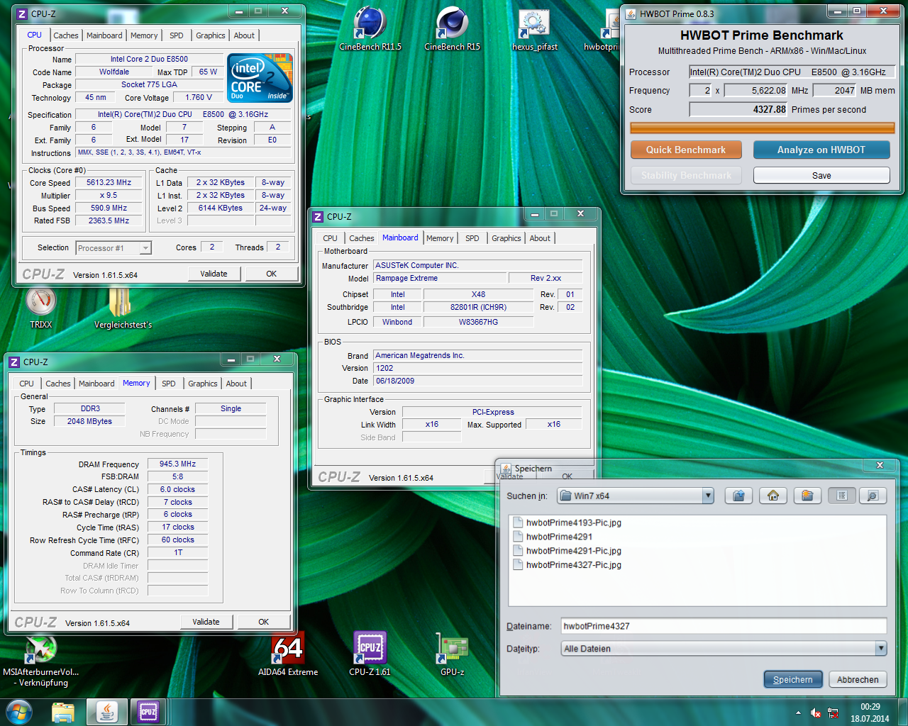Click the Speichern button to save file

(x=793, y=679)
